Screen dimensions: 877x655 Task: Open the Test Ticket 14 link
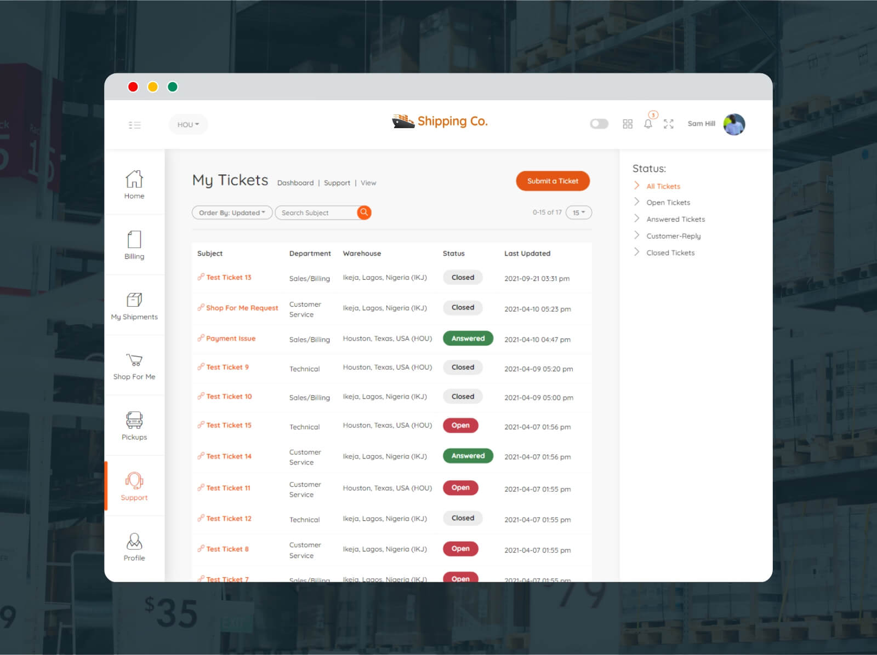[x=229, y=456]
